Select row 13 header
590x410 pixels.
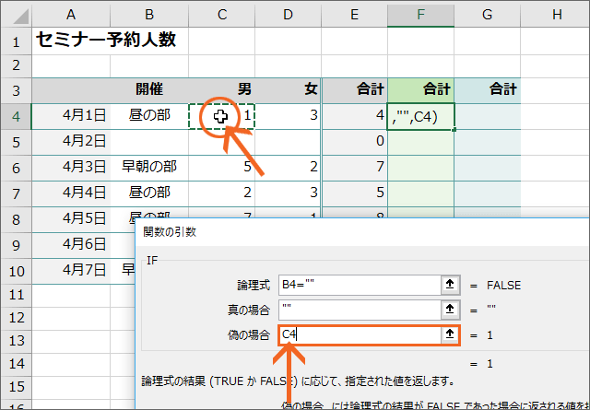tap(17, 341)
